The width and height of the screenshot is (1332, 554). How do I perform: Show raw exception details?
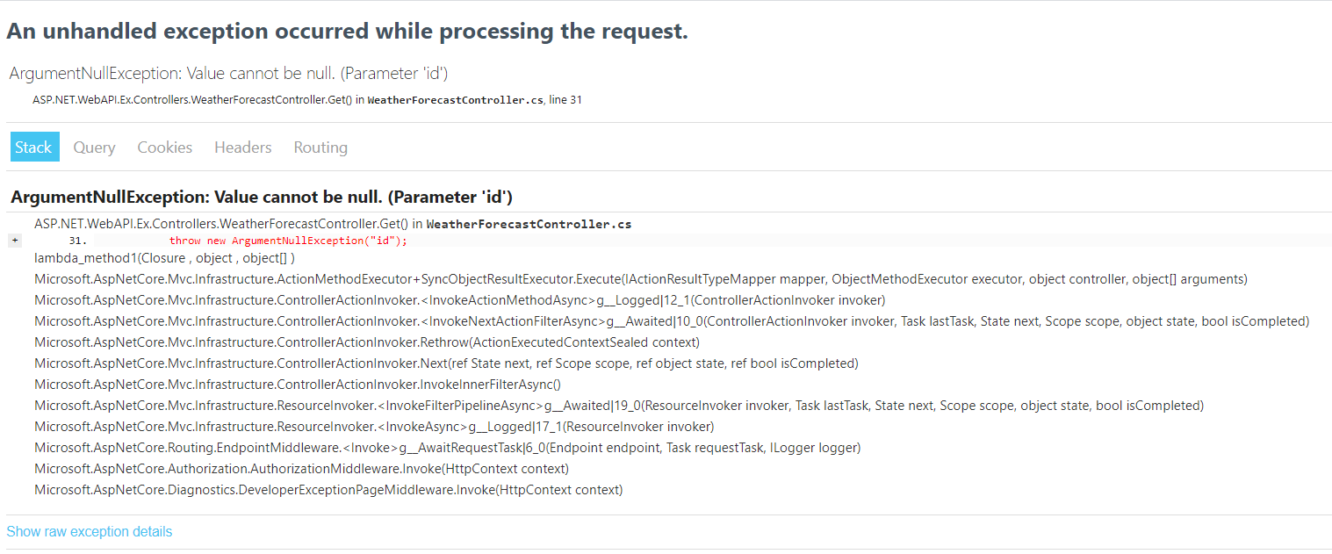point(89,532)
